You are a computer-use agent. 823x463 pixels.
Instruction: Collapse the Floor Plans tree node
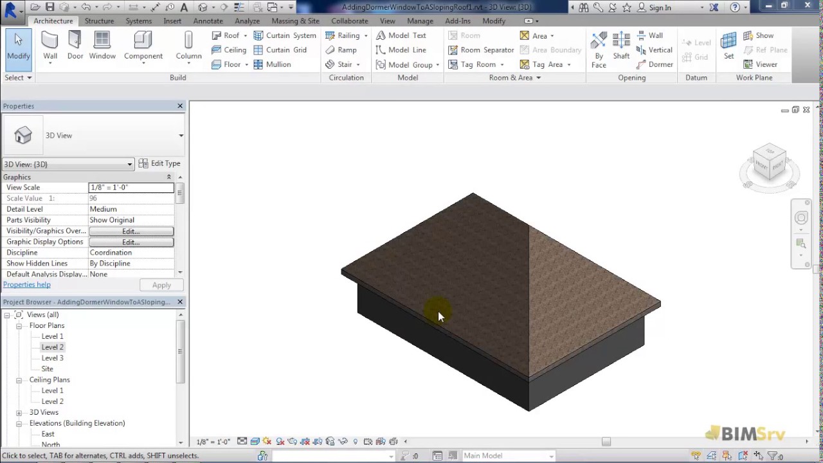pos(19,325)
